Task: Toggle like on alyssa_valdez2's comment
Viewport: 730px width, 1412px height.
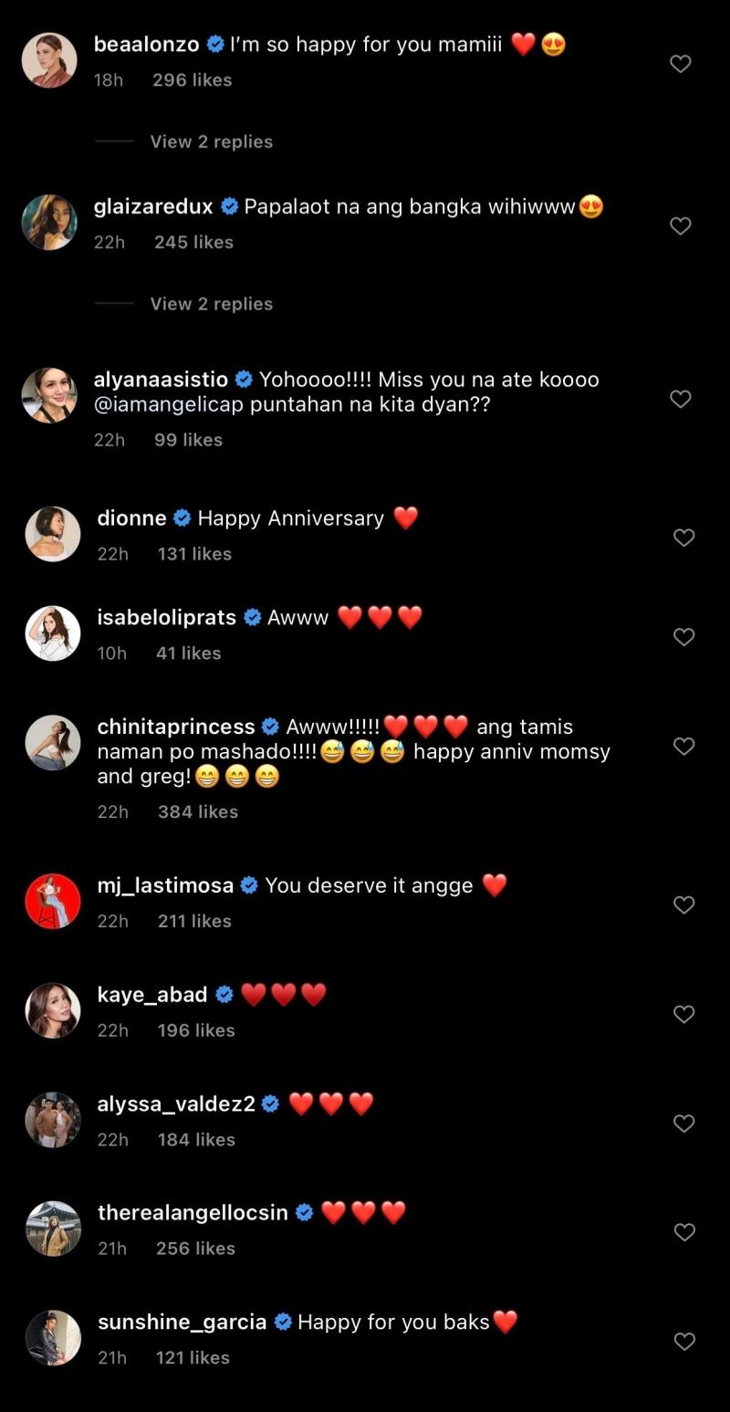Action: coord(684,1124)
